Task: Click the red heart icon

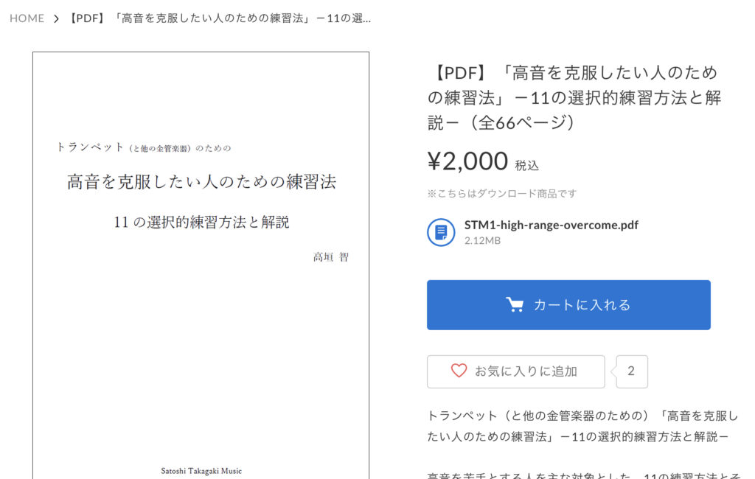Action: 459,371
